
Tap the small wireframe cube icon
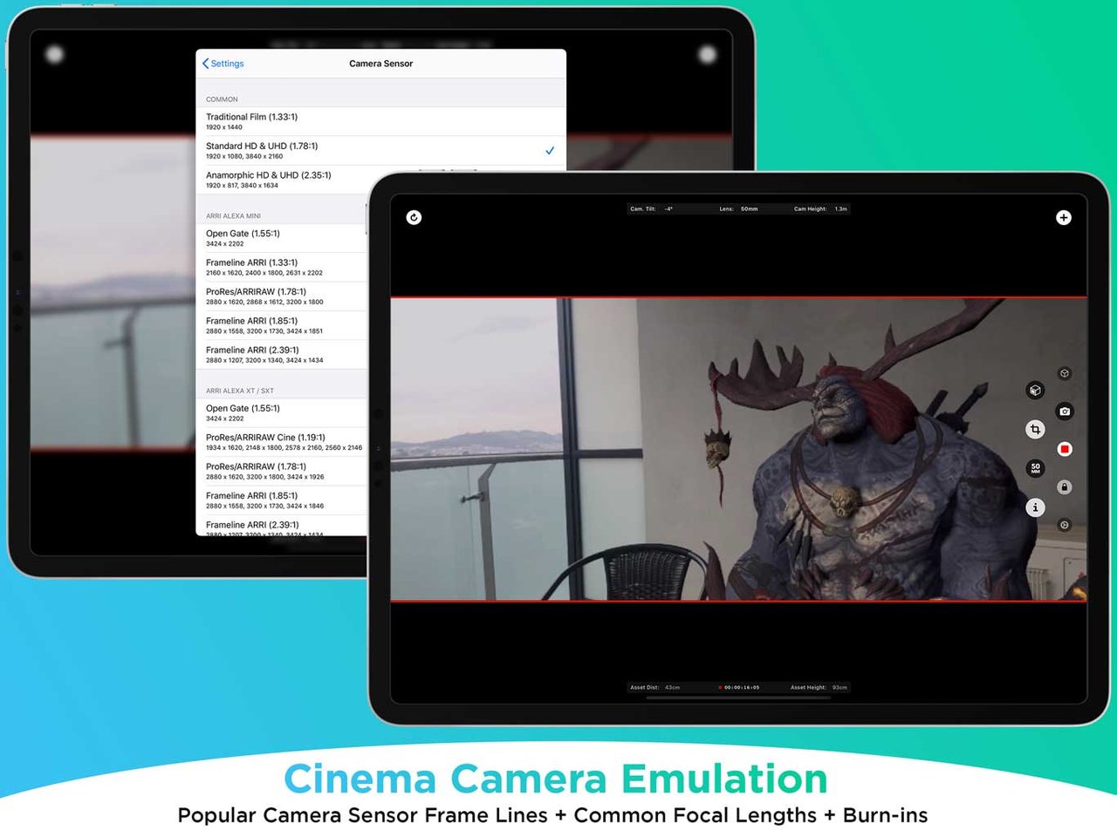(1065, 373)
